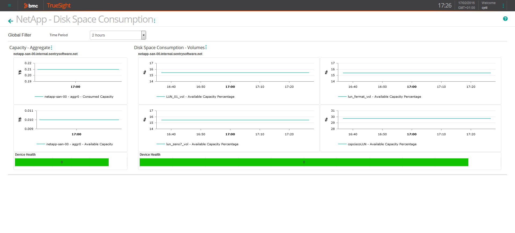Click hostname under Disk Space Consumption heading
This screenshot has height=233, width=515.
tap(170, 54)
